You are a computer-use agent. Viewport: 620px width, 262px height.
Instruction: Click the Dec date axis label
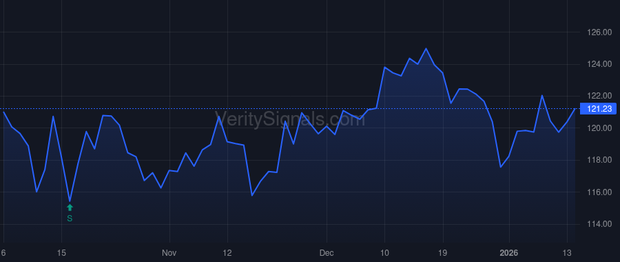327,253
